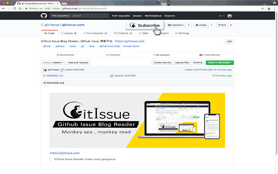
Task: Open https://gitissue.com link below banner
Action: coord(65,153)
